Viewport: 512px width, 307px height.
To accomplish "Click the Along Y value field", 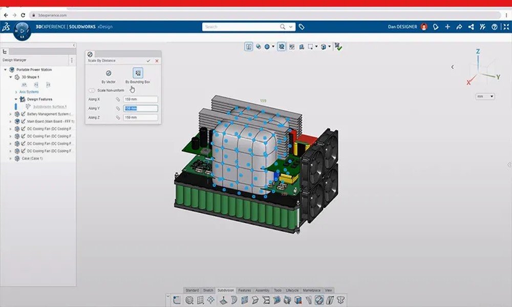I will (x=140, y=108).
